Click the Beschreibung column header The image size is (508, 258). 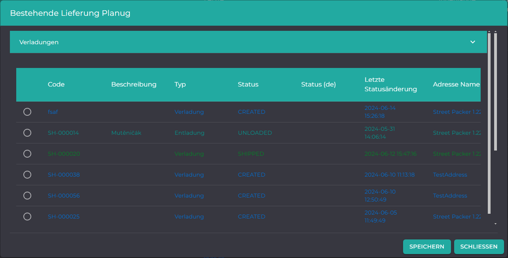click(134, 85)
